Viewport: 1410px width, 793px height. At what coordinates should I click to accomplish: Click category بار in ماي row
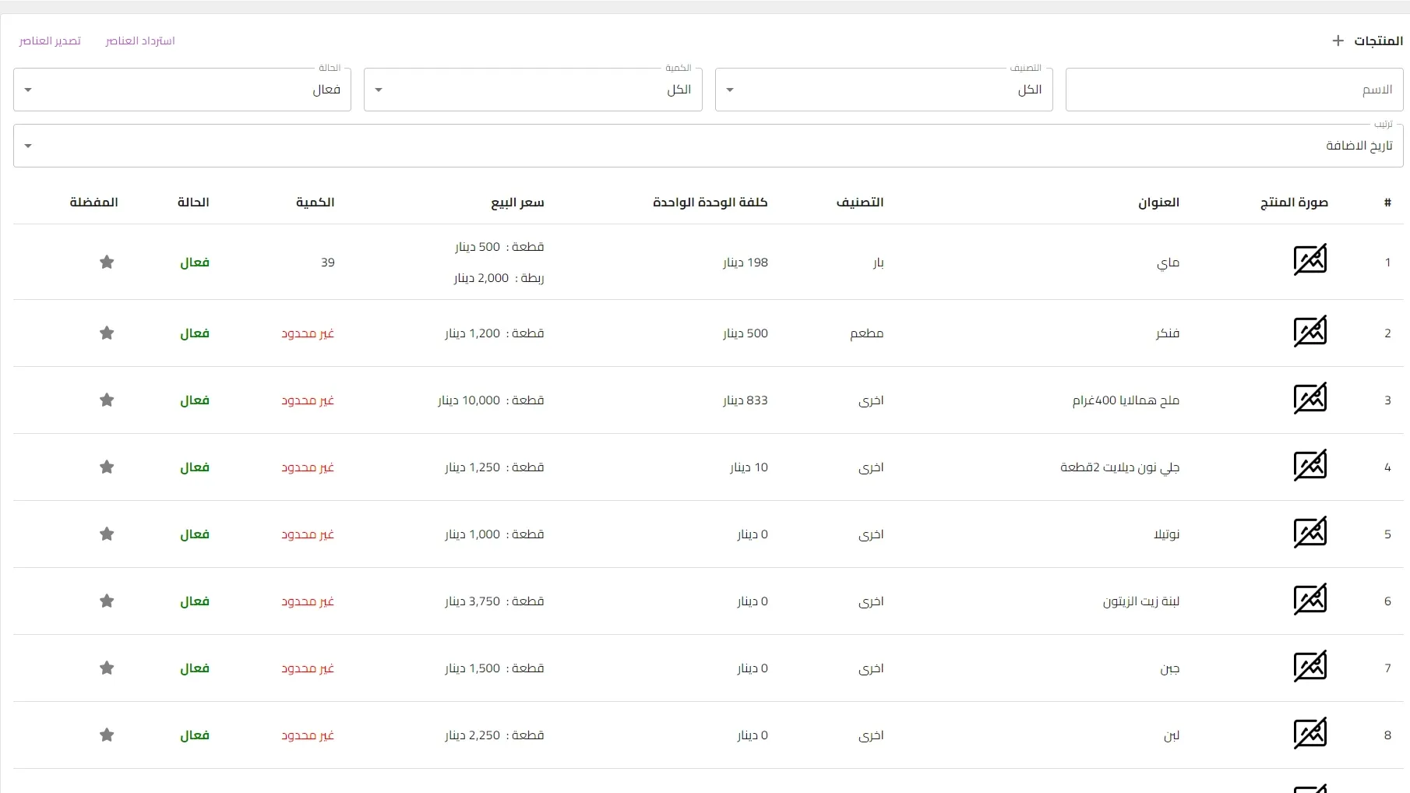(x=878, y=263)
